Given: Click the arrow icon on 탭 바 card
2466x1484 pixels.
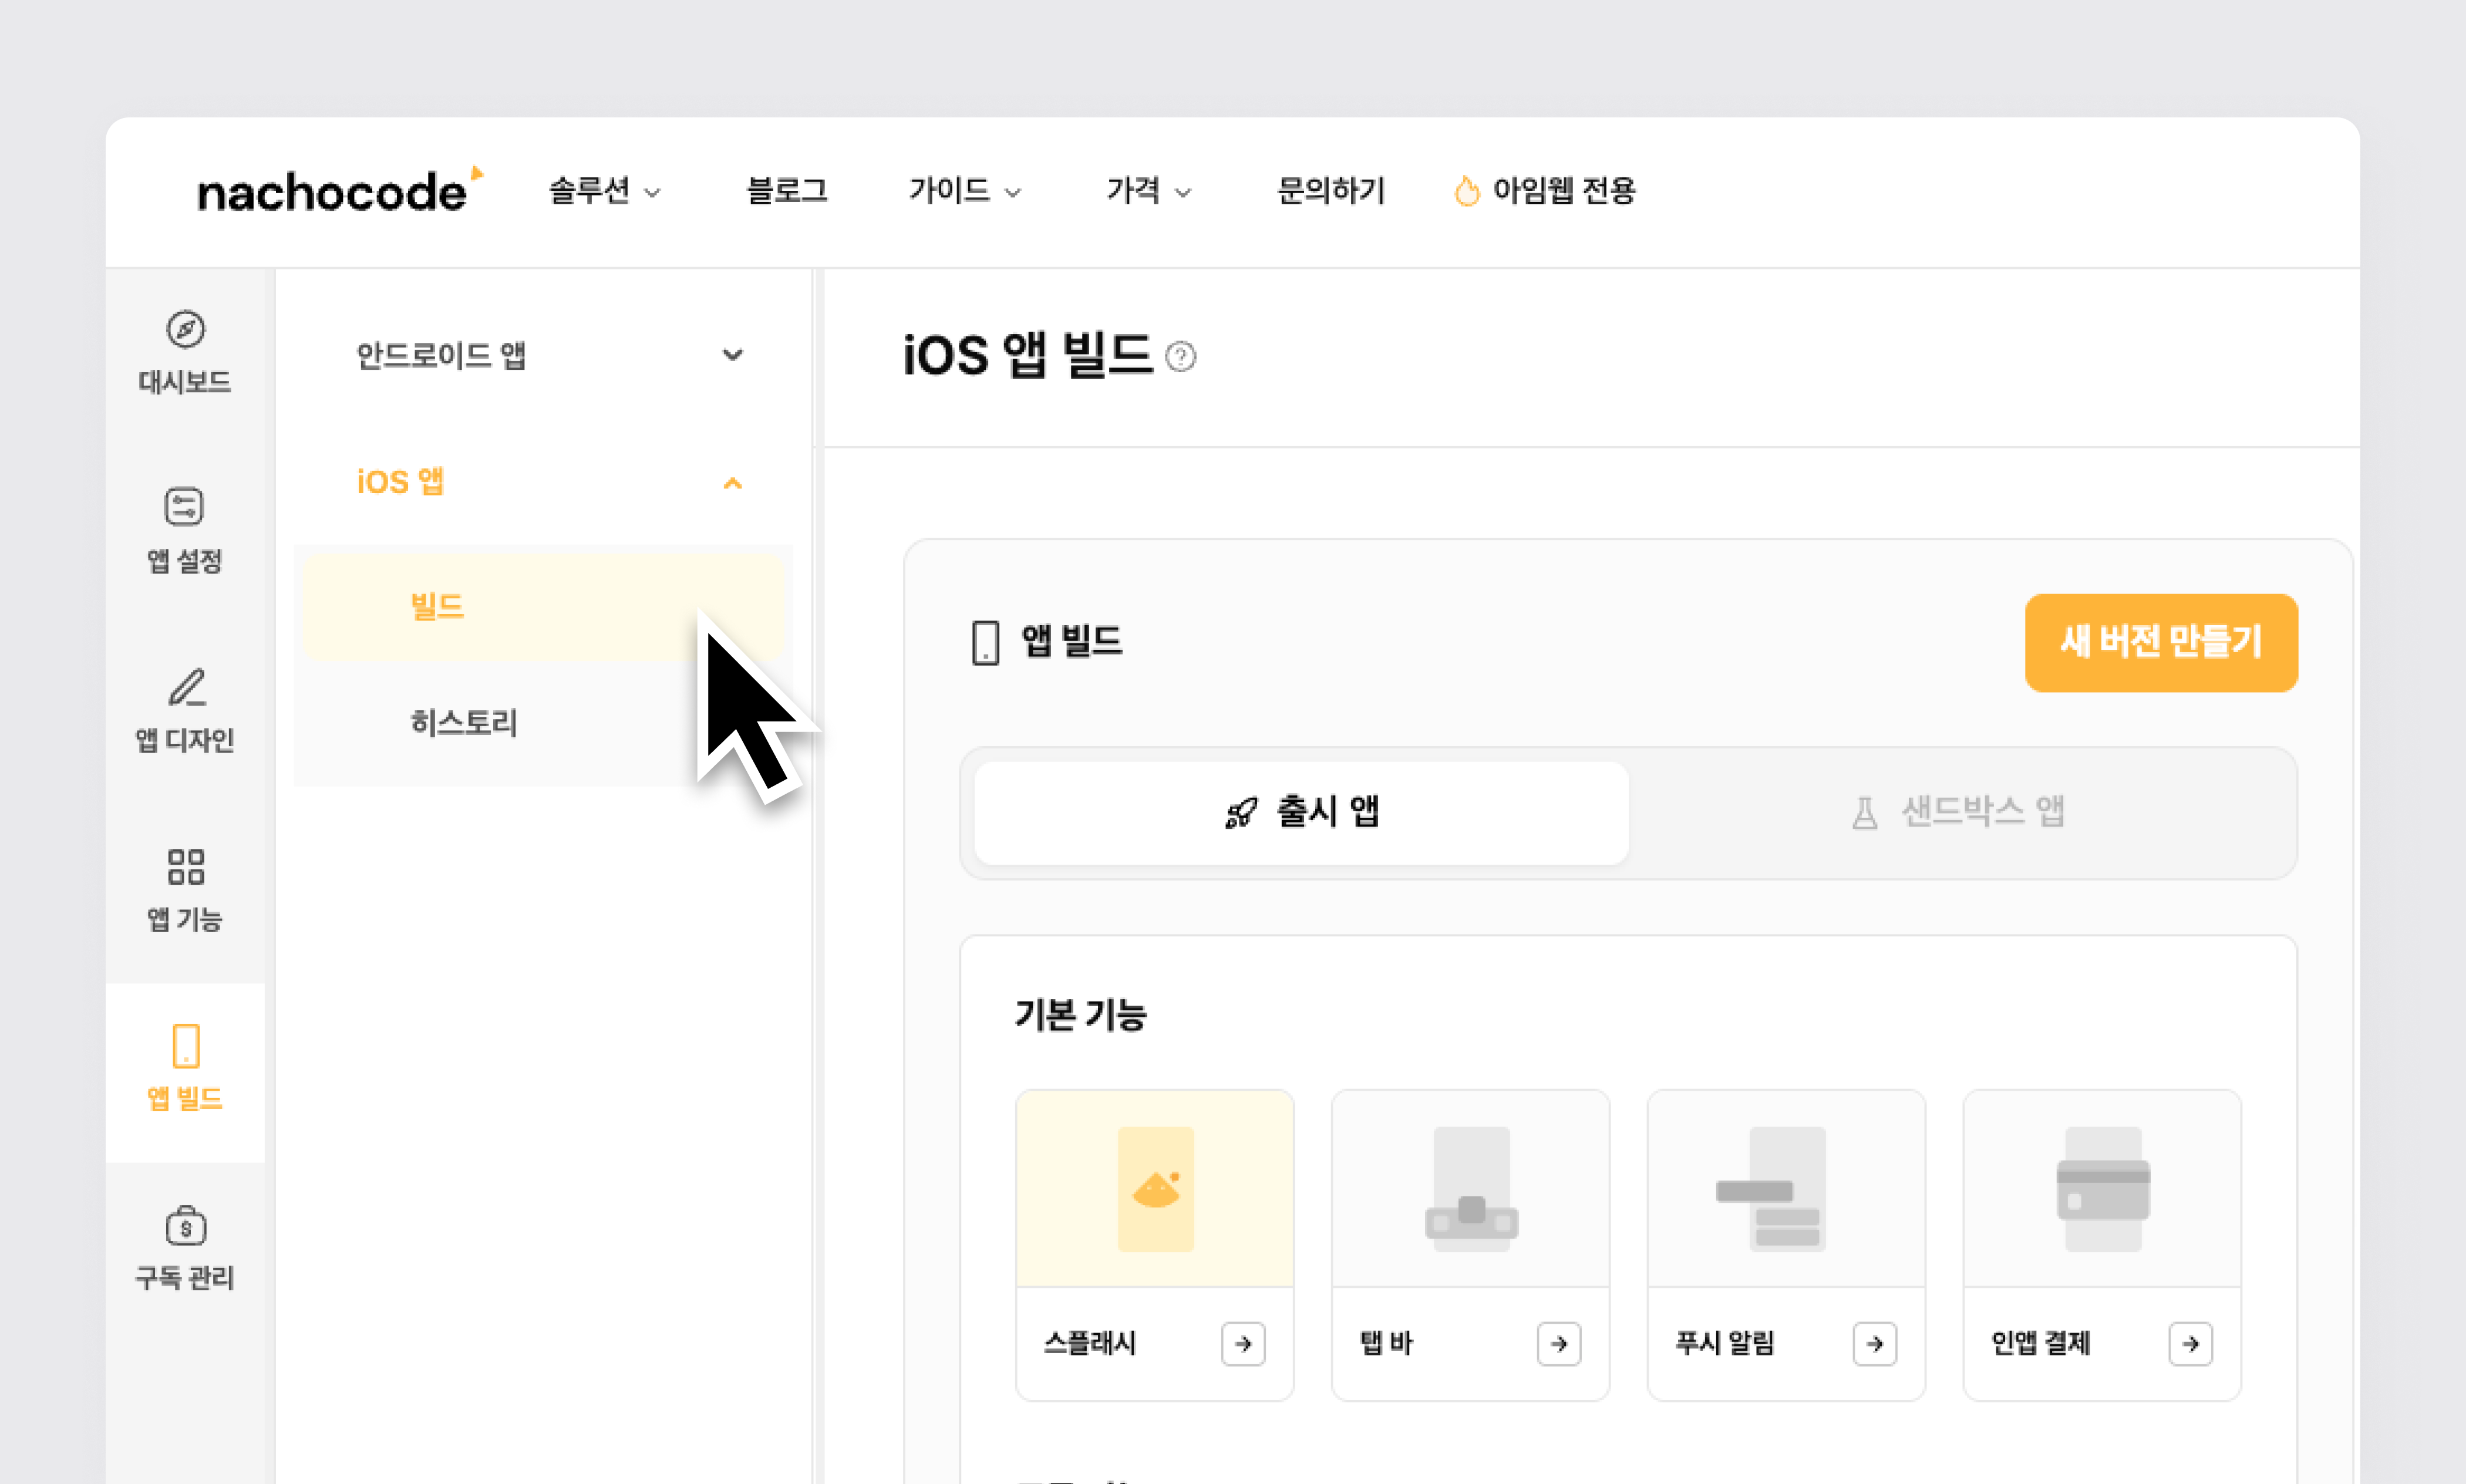Looking at the screenshot, I should pos(1559,1344).
